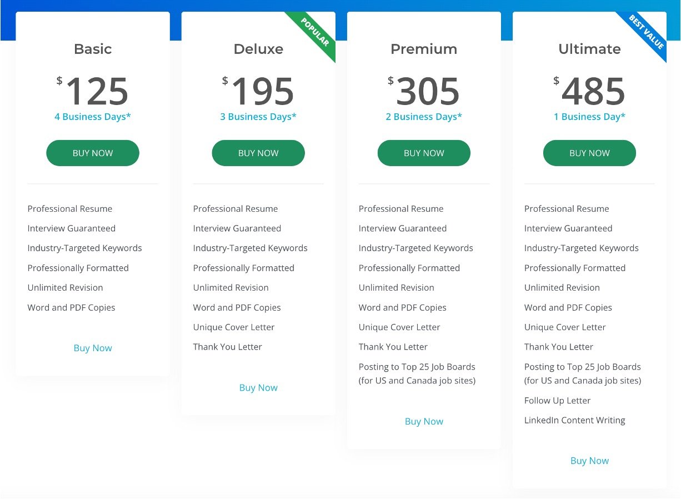The width and height of the screenshot is (681, 499).
Task: Open the Buy Now text link in Ultimate card
Action: [589, 461]
